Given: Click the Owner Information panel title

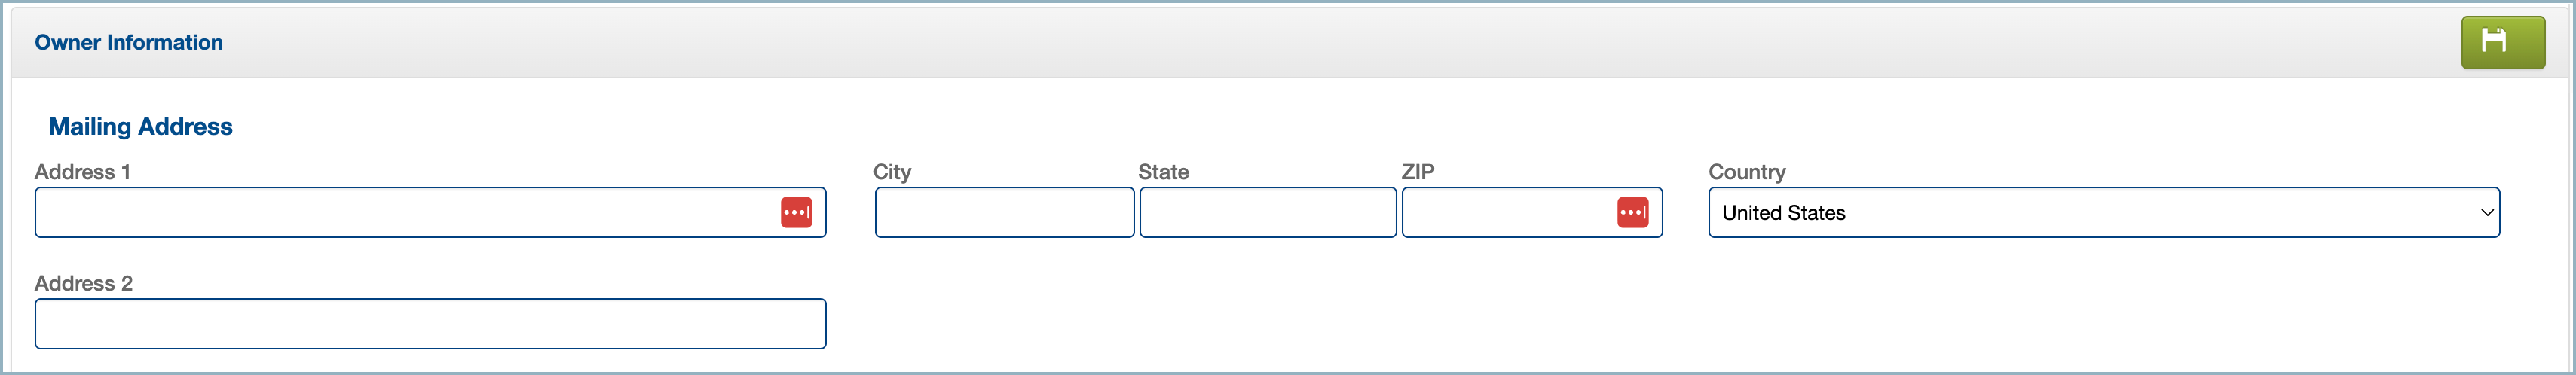Looking at the screenshot, I should coord(129,42).
